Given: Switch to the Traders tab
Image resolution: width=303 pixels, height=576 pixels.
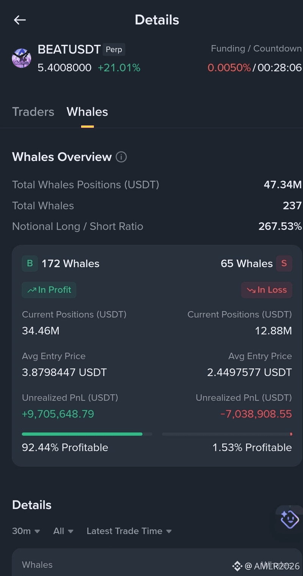Looking at the screenshot, I should coord(33,112).
